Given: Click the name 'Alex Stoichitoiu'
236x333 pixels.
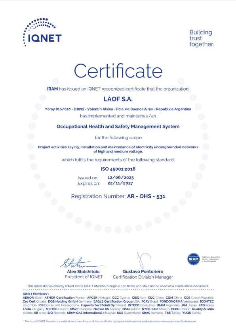Looking at the screenshot, I should [x=83, y=272].
